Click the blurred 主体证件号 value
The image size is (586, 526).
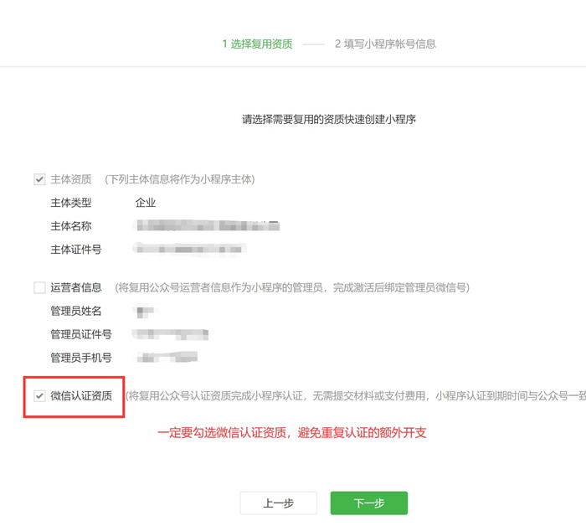pyautogui.click(x=191, y=249)
